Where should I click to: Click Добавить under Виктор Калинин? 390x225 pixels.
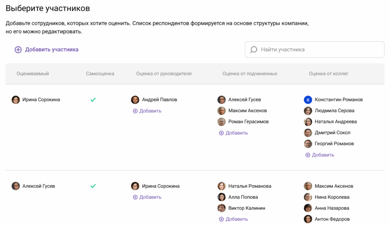pyautogui.click(x=233, y=219)
